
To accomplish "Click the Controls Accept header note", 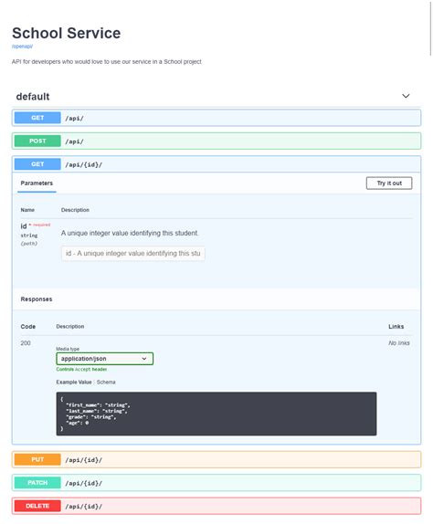I will pos(81,370).
